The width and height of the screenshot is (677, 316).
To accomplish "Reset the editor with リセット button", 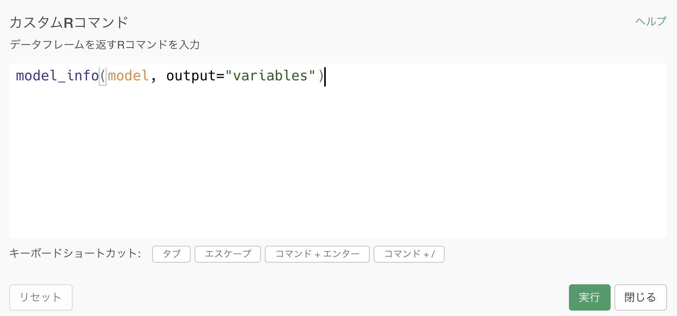I will coord(41,297).
